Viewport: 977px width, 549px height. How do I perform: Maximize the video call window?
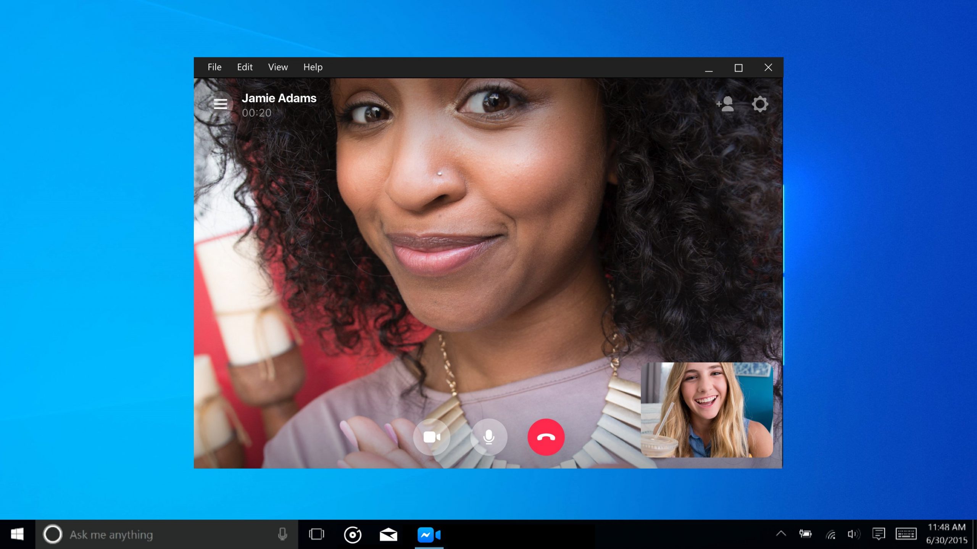[738, 68]
